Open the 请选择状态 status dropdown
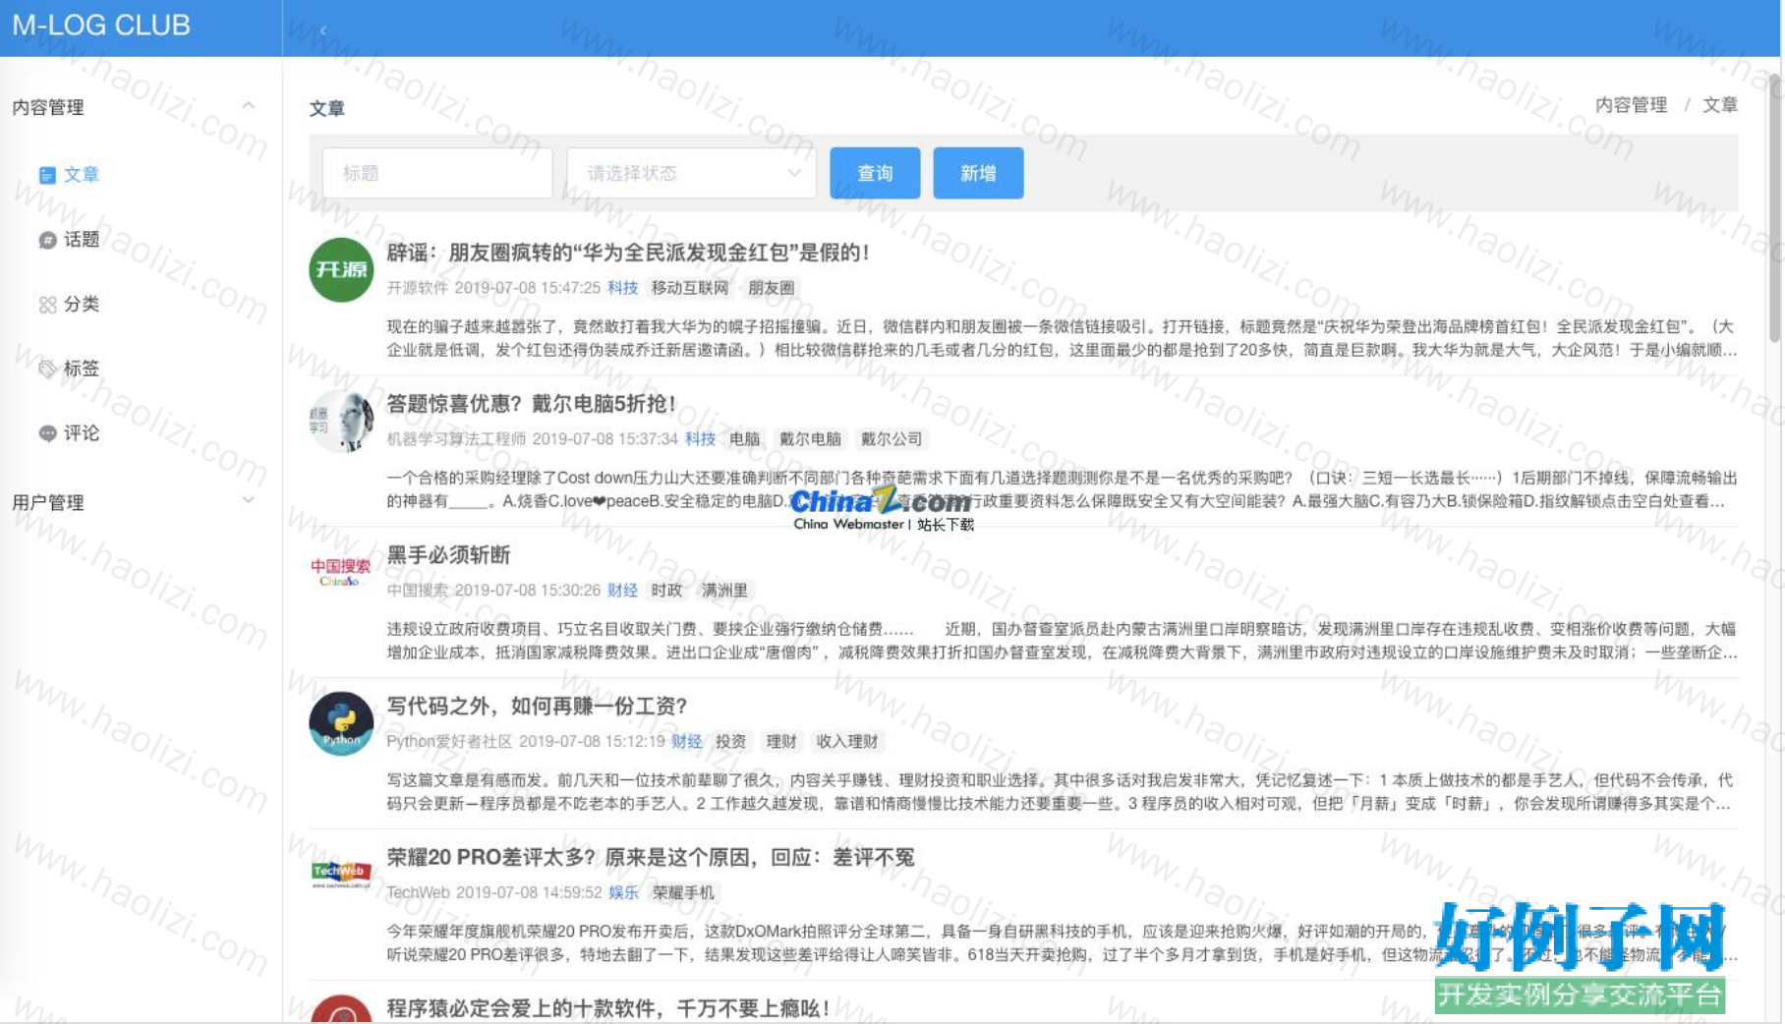Viewport: 1785px width, 1024px height. (x=692, y=173)
